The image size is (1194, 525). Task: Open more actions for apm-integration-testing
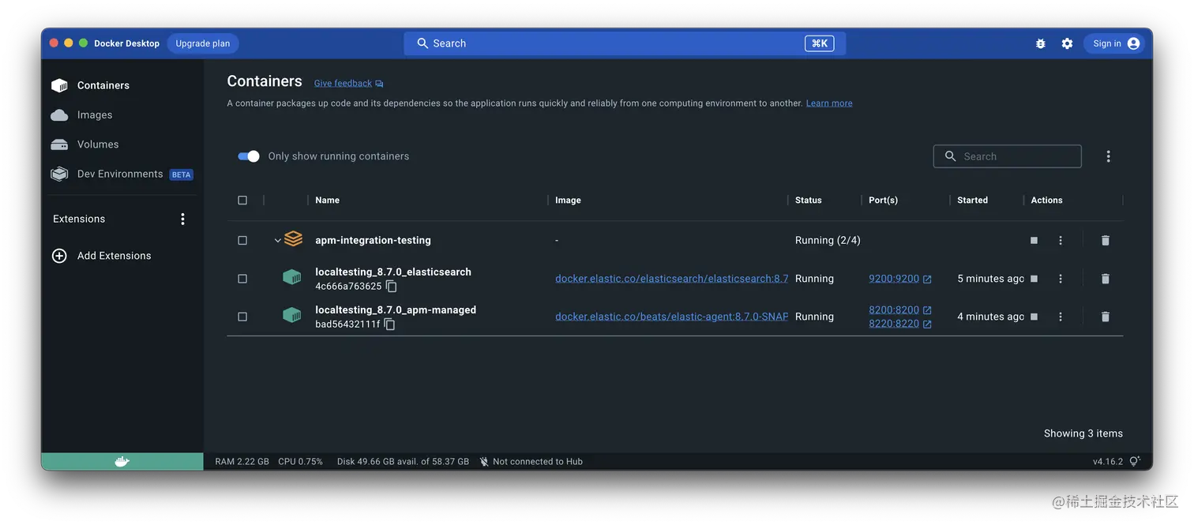pos(1061,240)
